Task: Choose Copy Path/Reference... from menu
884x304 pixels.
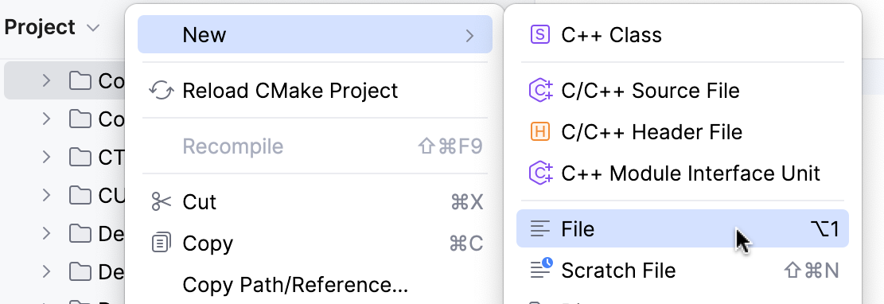Action: (295, 285)
